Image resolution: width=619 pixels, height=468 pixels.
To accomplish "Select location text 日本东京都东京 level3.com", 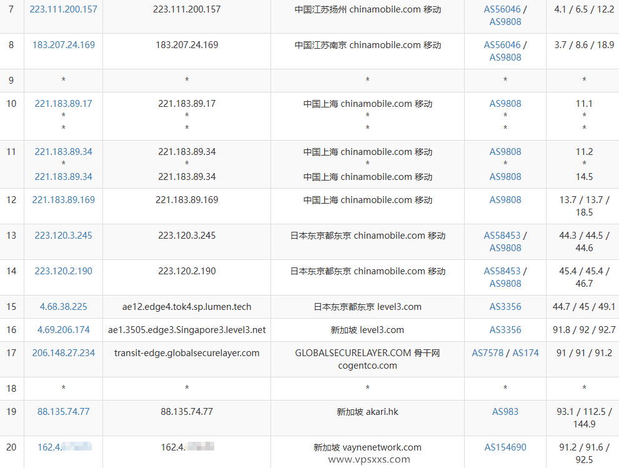I will (x=367, y=306).
